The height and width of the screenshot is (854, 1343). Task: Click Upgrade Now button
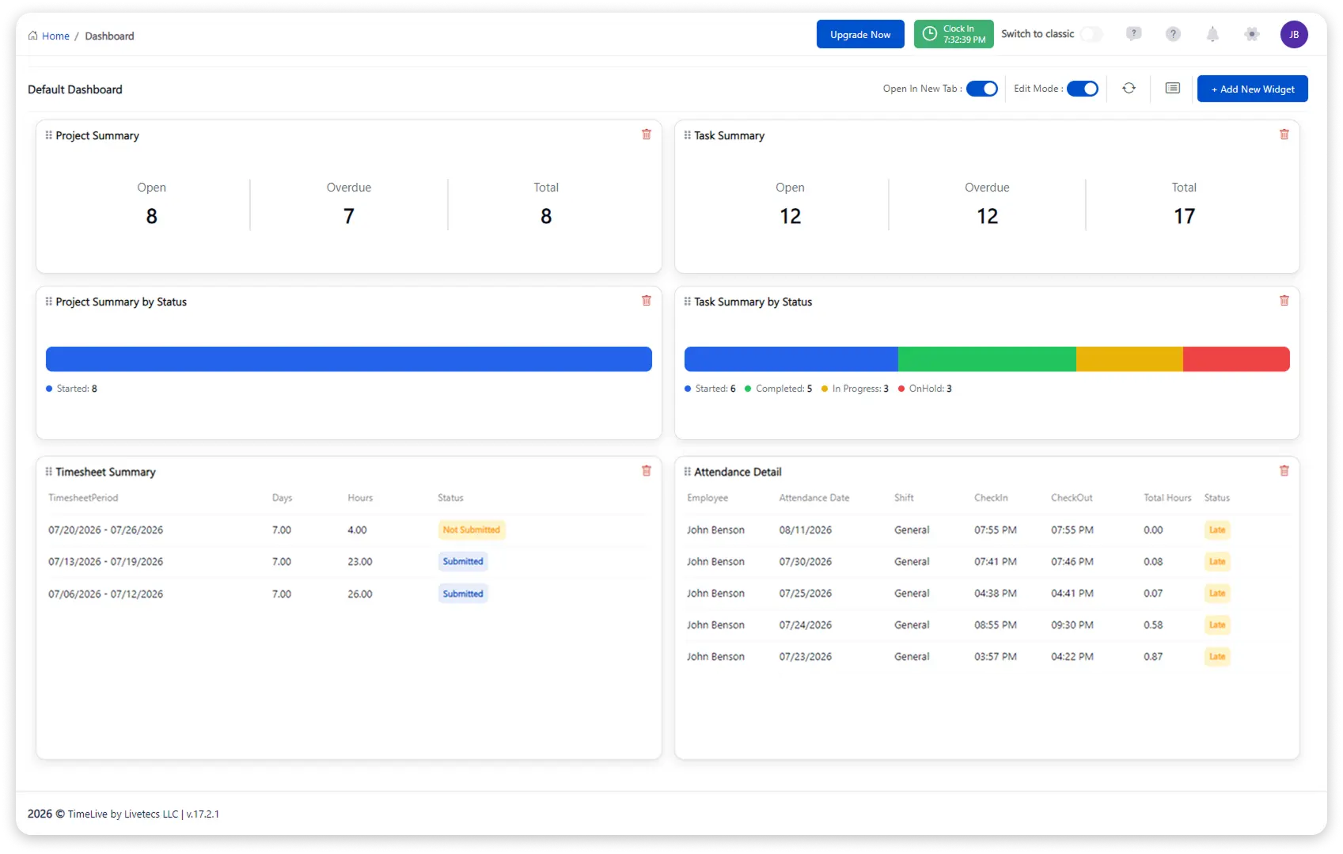click(x=860, y=34)
